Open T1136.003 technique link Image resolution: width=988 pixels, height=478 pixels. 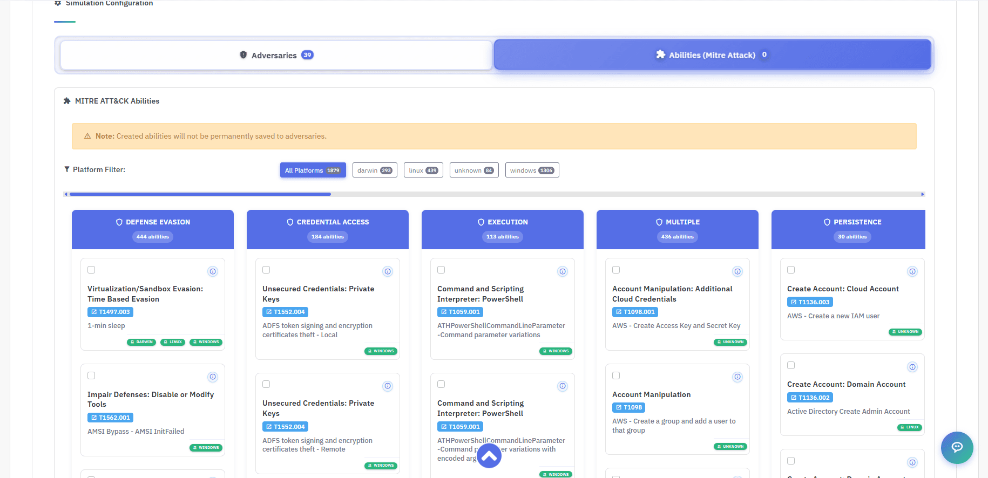(x=810, y=302)
